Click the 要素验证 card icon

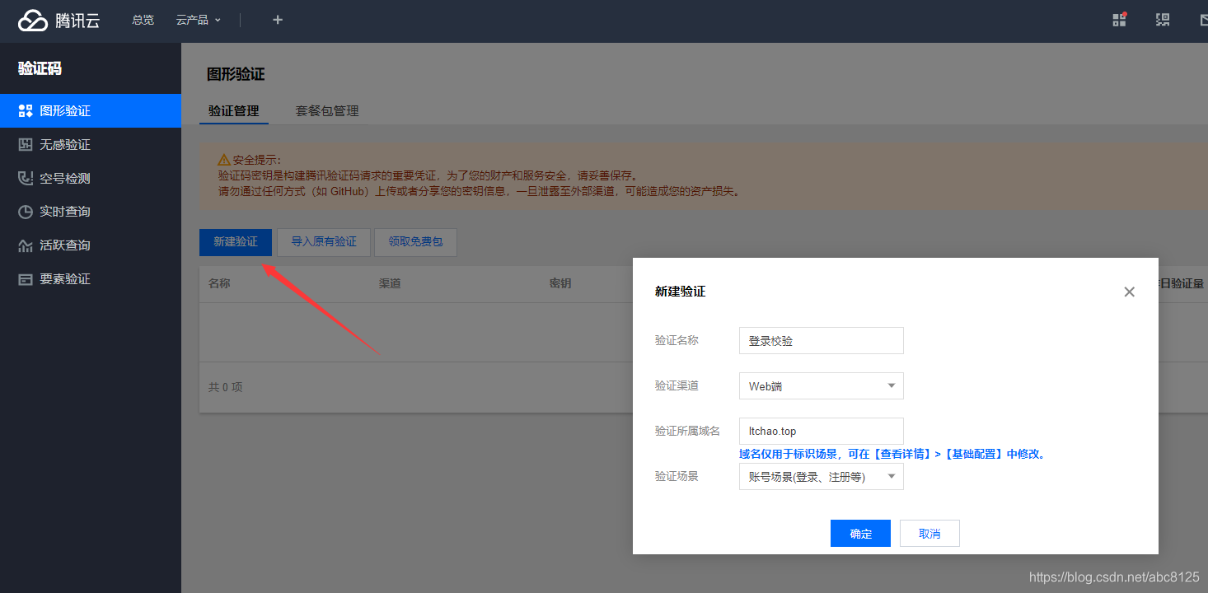point(26,279)
